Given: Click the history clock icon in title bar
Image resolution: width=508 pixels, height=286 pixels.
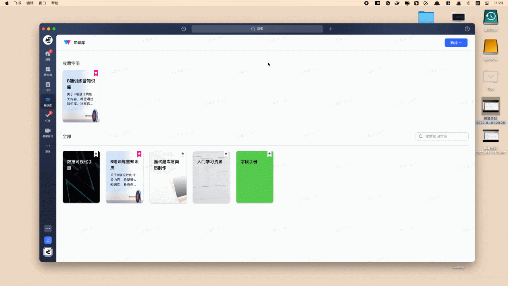Looking at the screenshot, I should (x=183, y=29).
